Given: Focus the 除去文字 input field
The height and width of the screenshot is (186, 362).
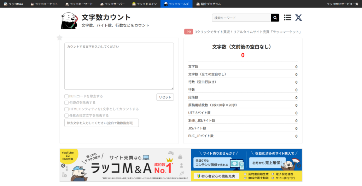Looking at the screenshot, I should (101, 123).
